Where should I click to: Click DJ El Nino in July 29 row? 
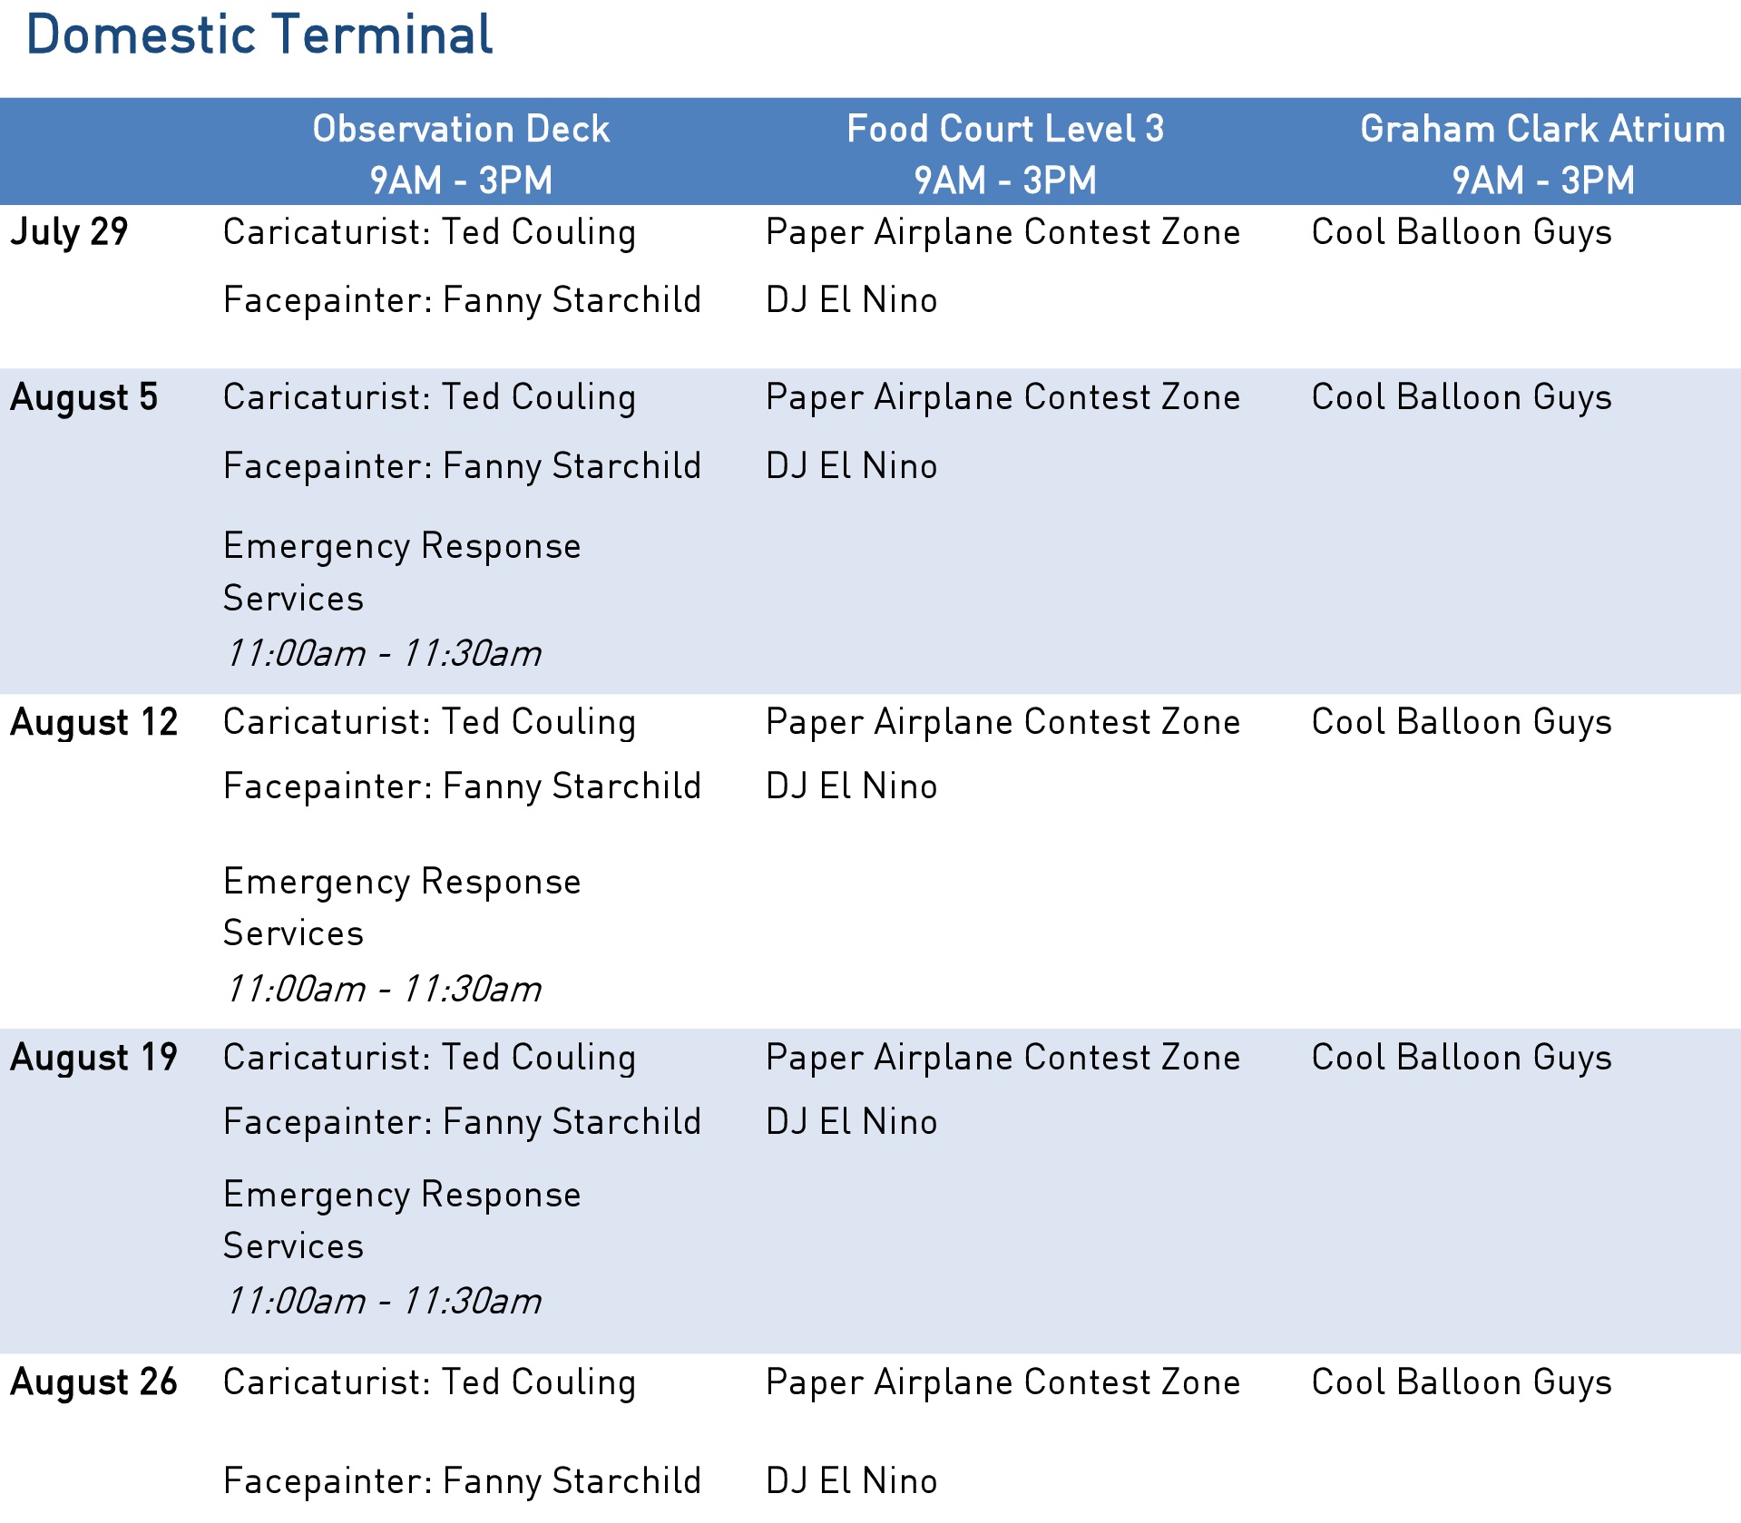[851, 300]
